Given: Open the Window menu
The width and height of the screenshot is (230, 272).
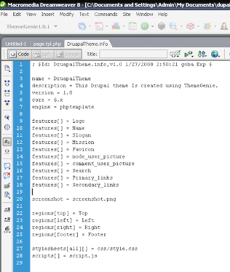Looking at the screenshot, I should (144, 14).
